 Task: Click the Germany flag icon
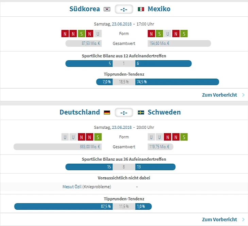coord(107,112)
